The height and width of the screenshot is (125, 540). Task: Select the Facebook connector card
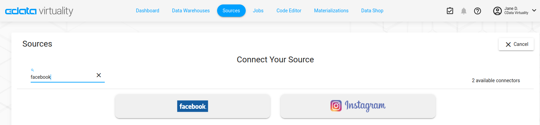click(193, 106)
